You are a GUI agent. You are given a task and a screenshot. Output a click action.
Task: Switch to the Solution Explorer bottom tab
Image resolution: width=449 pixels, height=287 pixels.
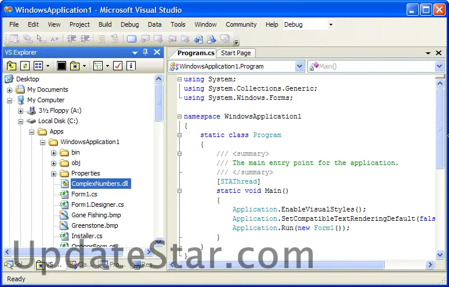point(19,264)
